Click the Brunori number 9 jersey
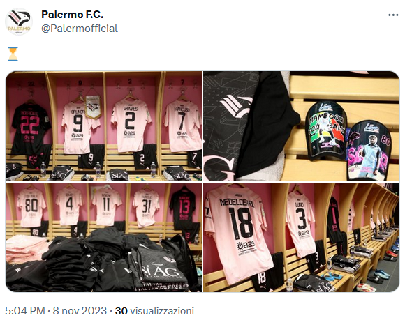 [78, 127]
